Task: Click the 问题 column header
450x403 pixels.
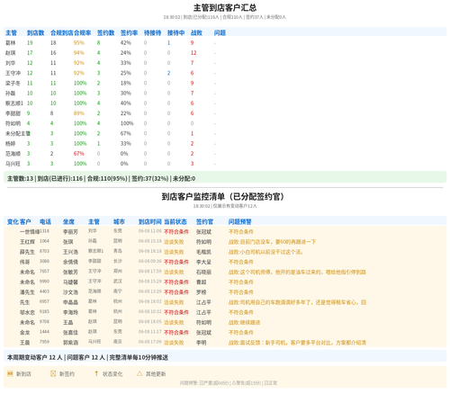Action: coord(220,32)
